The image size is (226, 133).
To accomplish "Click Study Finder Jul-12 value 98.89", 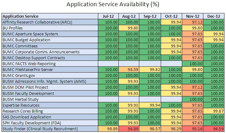I will pyautogui.click(x=108, y=129).
